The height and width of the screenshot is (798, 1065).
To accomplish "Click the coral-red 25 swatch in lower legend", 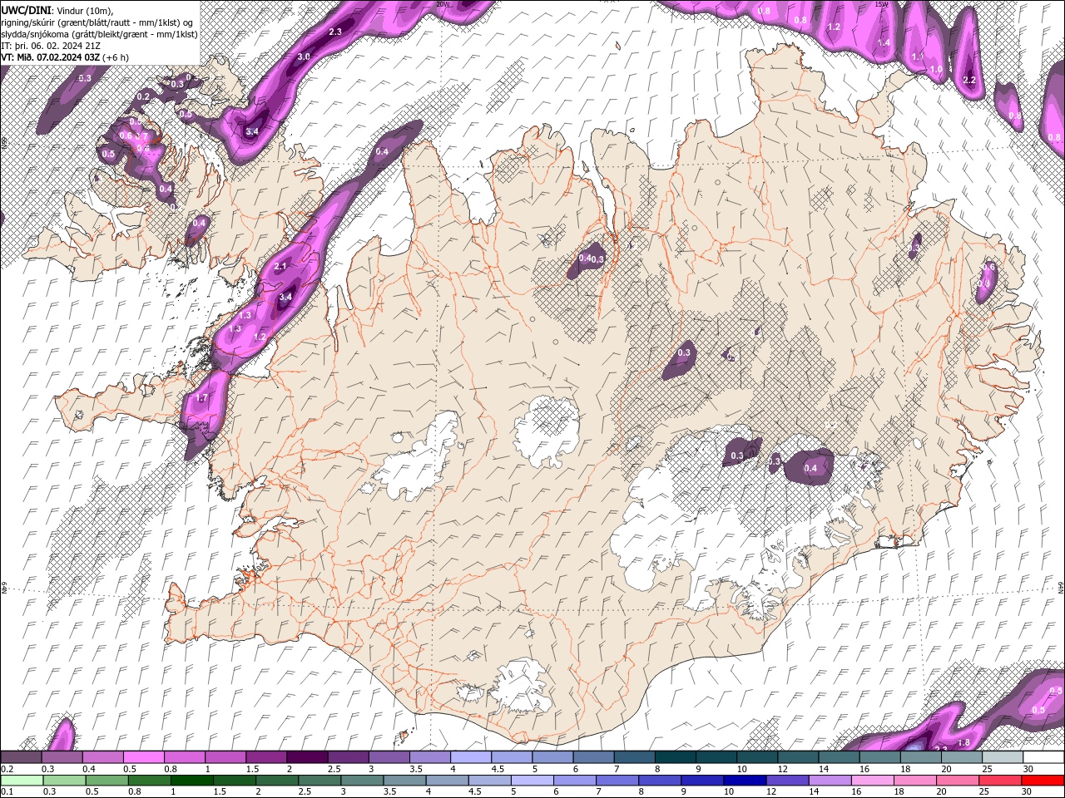I will (x=1000, y=781).
